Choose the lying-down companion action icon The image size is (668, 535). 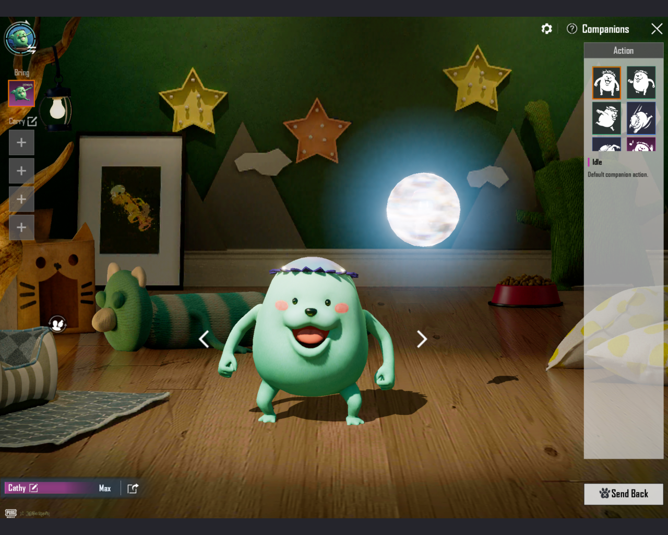[x=606, y=144]
